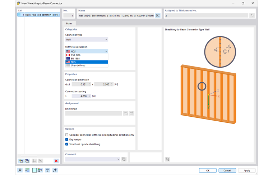Click the color square in the bottom toolbar
This screenshot has height=175, width=273.
click(x=34, y=170)
